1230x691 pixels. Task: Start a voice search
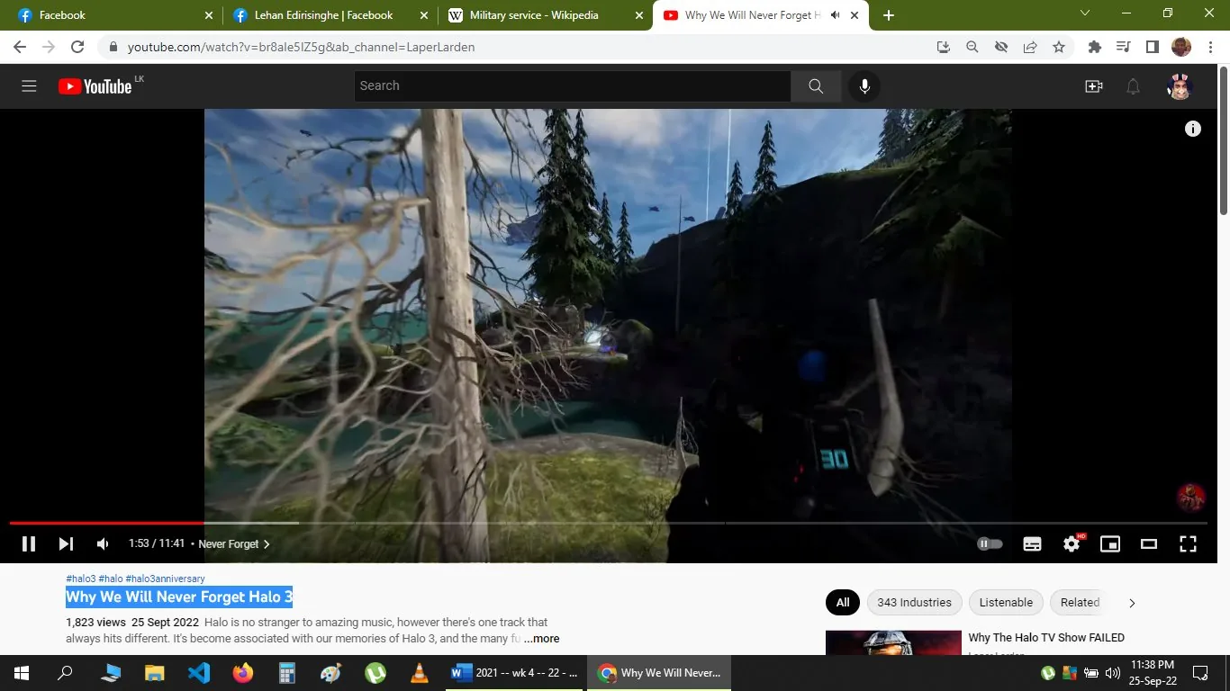[864, 85]
